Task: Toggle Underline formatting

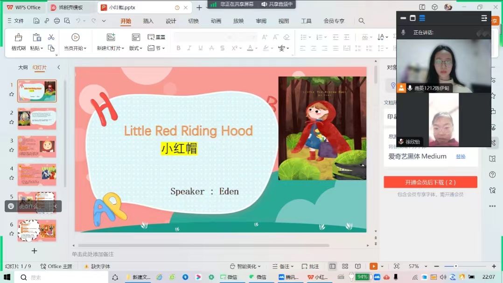Action: point(201,48)
